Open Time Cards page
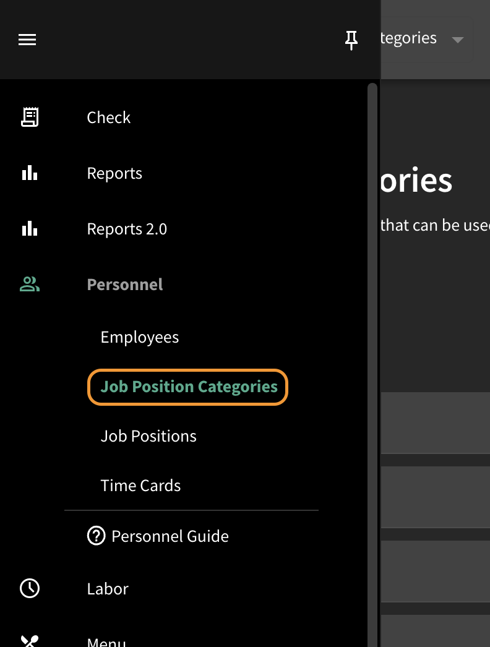490x647 pixels. pos(140,486)
